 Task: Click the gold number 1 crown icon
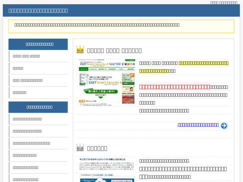click(80, 49)
